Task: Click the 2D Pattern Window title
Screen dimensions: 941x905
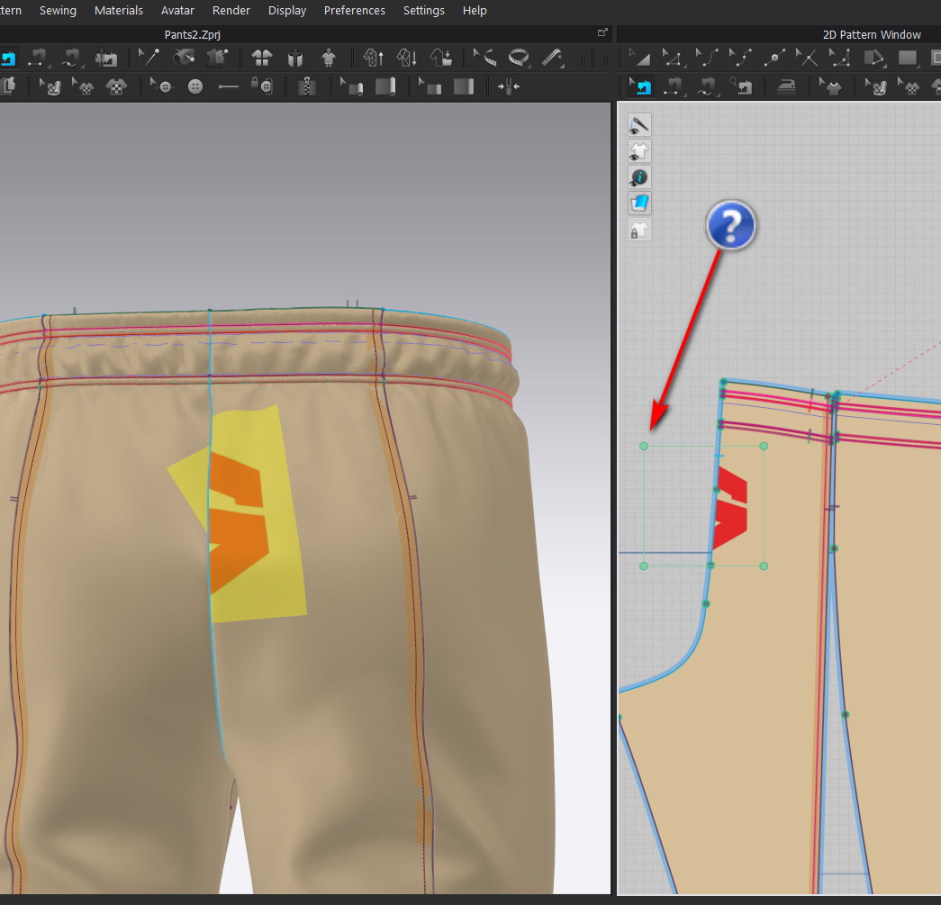Action: coord(872,35)
